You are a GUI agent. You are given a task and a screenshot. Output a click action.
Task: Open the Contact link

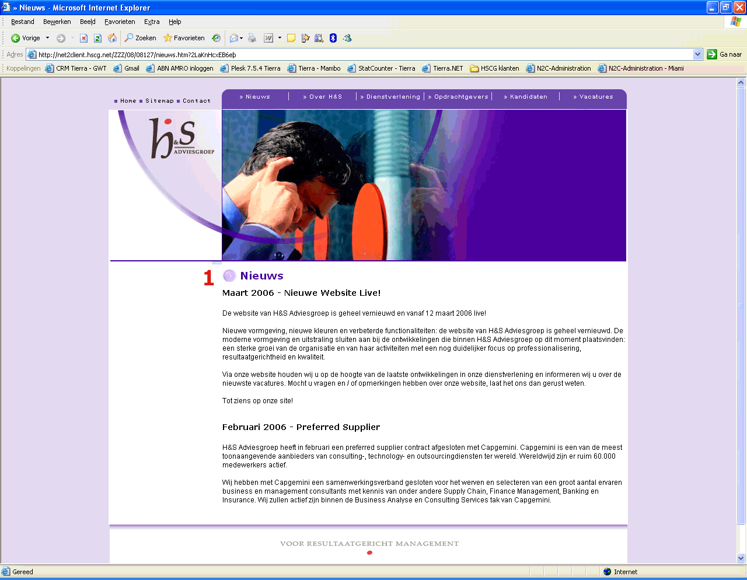tap(197, 101)
